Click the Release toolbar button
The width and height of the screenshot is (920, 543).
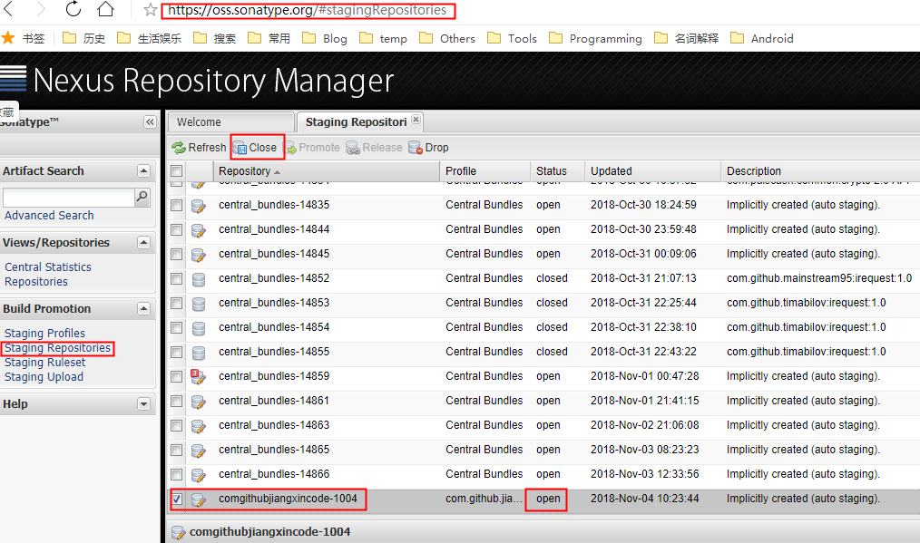[375, 148]
